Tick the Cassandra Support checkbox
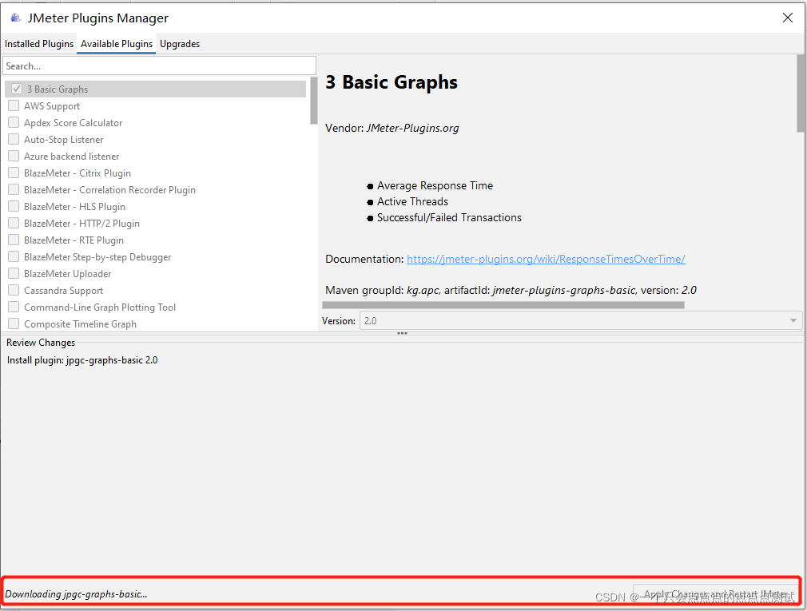 click(x=14, y=290)
